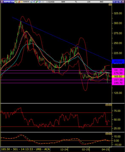Image resolution: width=125 pixels, height=152 pixels.
Task: Open the BAR chart type dropdown
Action: click(x=63, y=2)
